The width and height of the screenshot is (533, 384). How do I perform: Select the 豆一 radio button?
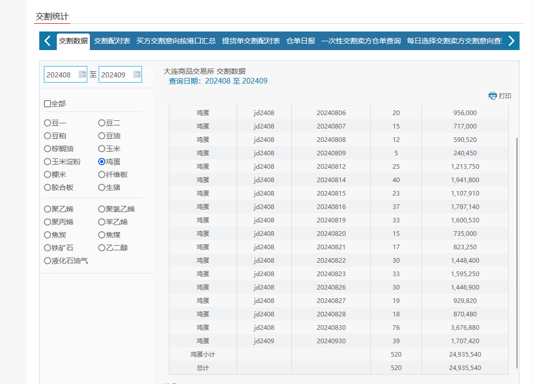(x=48, y=123)
